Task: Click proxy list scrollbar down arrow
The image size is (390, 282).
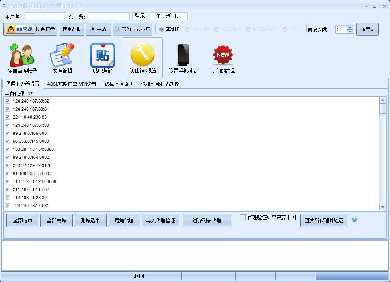Action: tap(382, 207)
